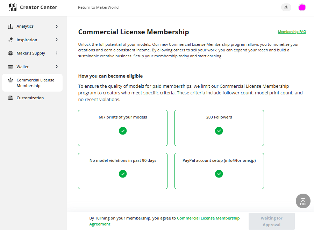Click the Commercial License crown icon
Viewport: 314px width, 230px height.
point(10,80)
